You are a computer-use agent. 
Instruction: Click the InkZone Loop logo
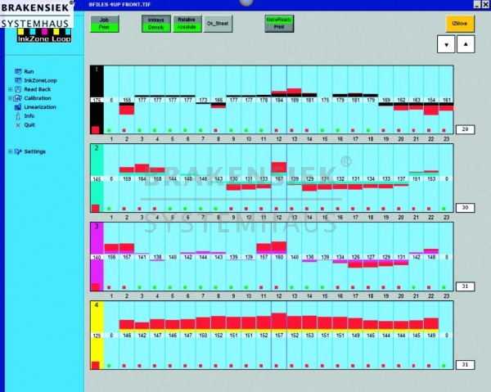tap(44, 36)
